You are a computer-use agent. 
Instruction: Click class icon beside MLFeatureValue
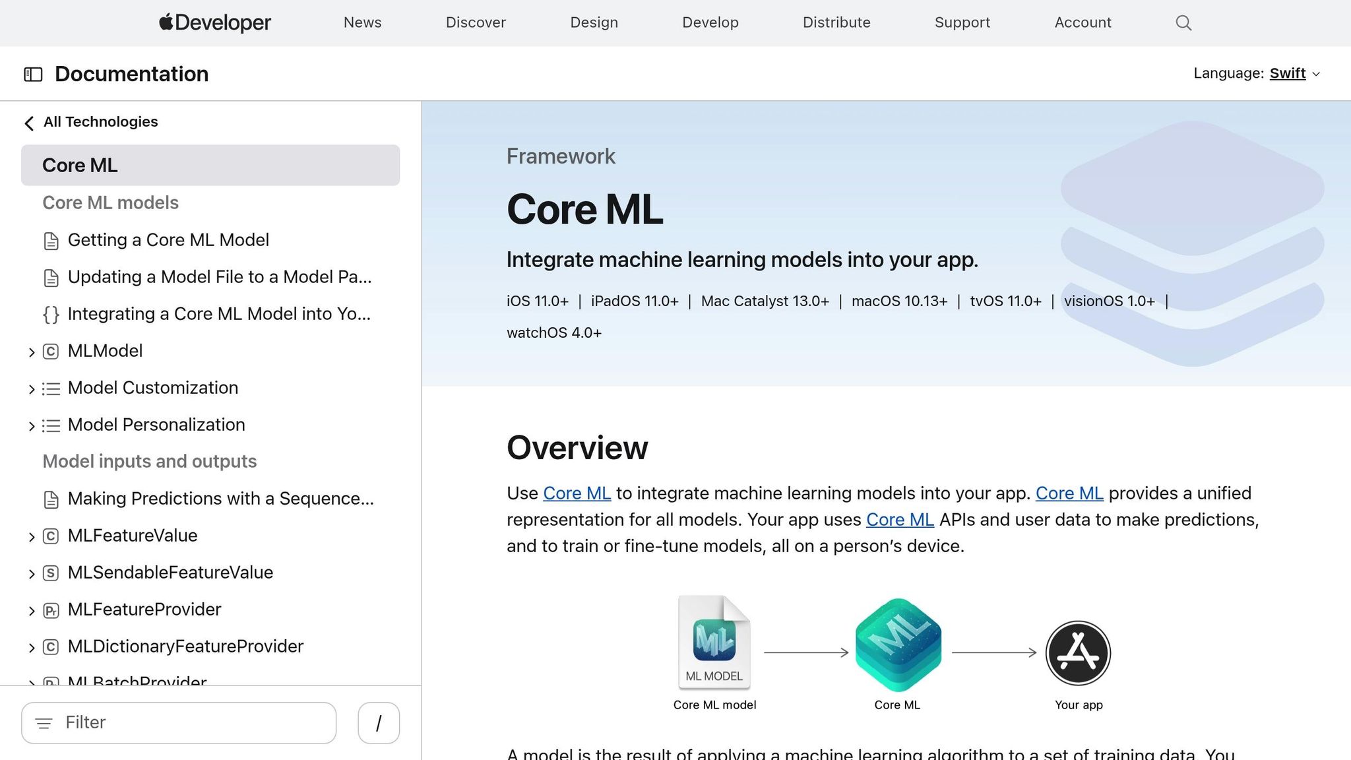point(51,536)
